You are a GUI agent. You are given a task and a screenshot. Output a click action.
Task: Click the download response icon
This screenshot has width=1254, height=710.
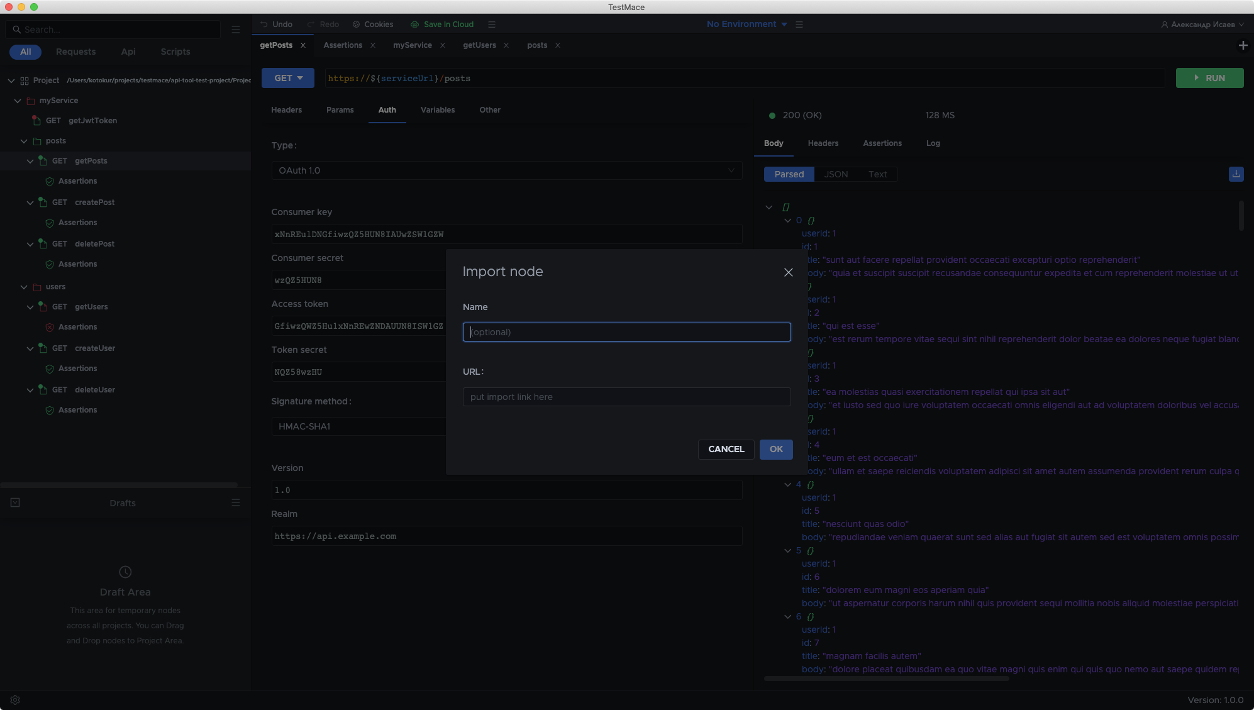[1236, 174]
